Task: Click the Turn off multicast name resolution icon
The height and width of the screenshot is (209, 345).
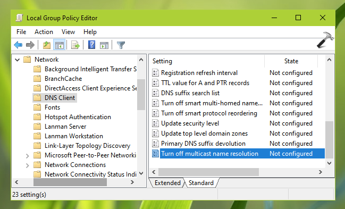Action: [x=155, y=154]
